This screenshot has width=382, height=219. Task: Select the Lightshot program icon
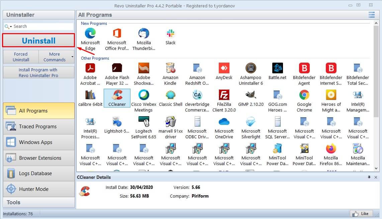(117, 122)
